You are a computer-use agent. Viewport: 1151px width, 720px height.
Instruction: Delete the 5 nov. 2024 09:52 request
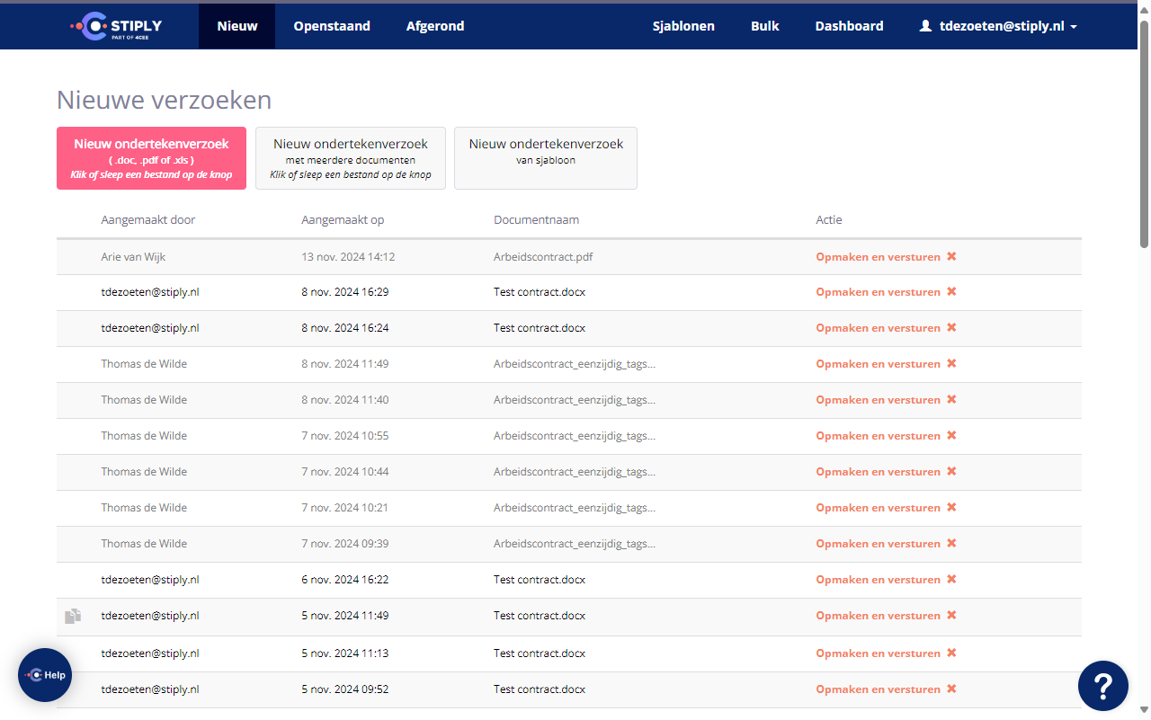(951, 689)
